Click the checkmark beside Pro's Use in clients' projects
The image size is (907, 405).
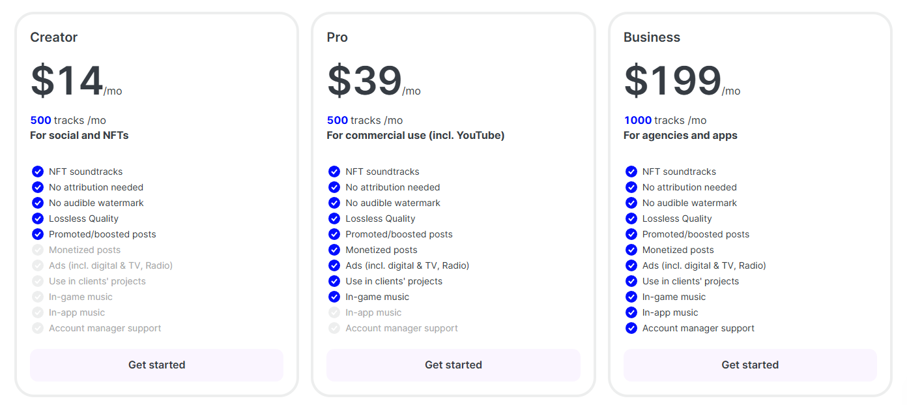(x=334, y=281)
